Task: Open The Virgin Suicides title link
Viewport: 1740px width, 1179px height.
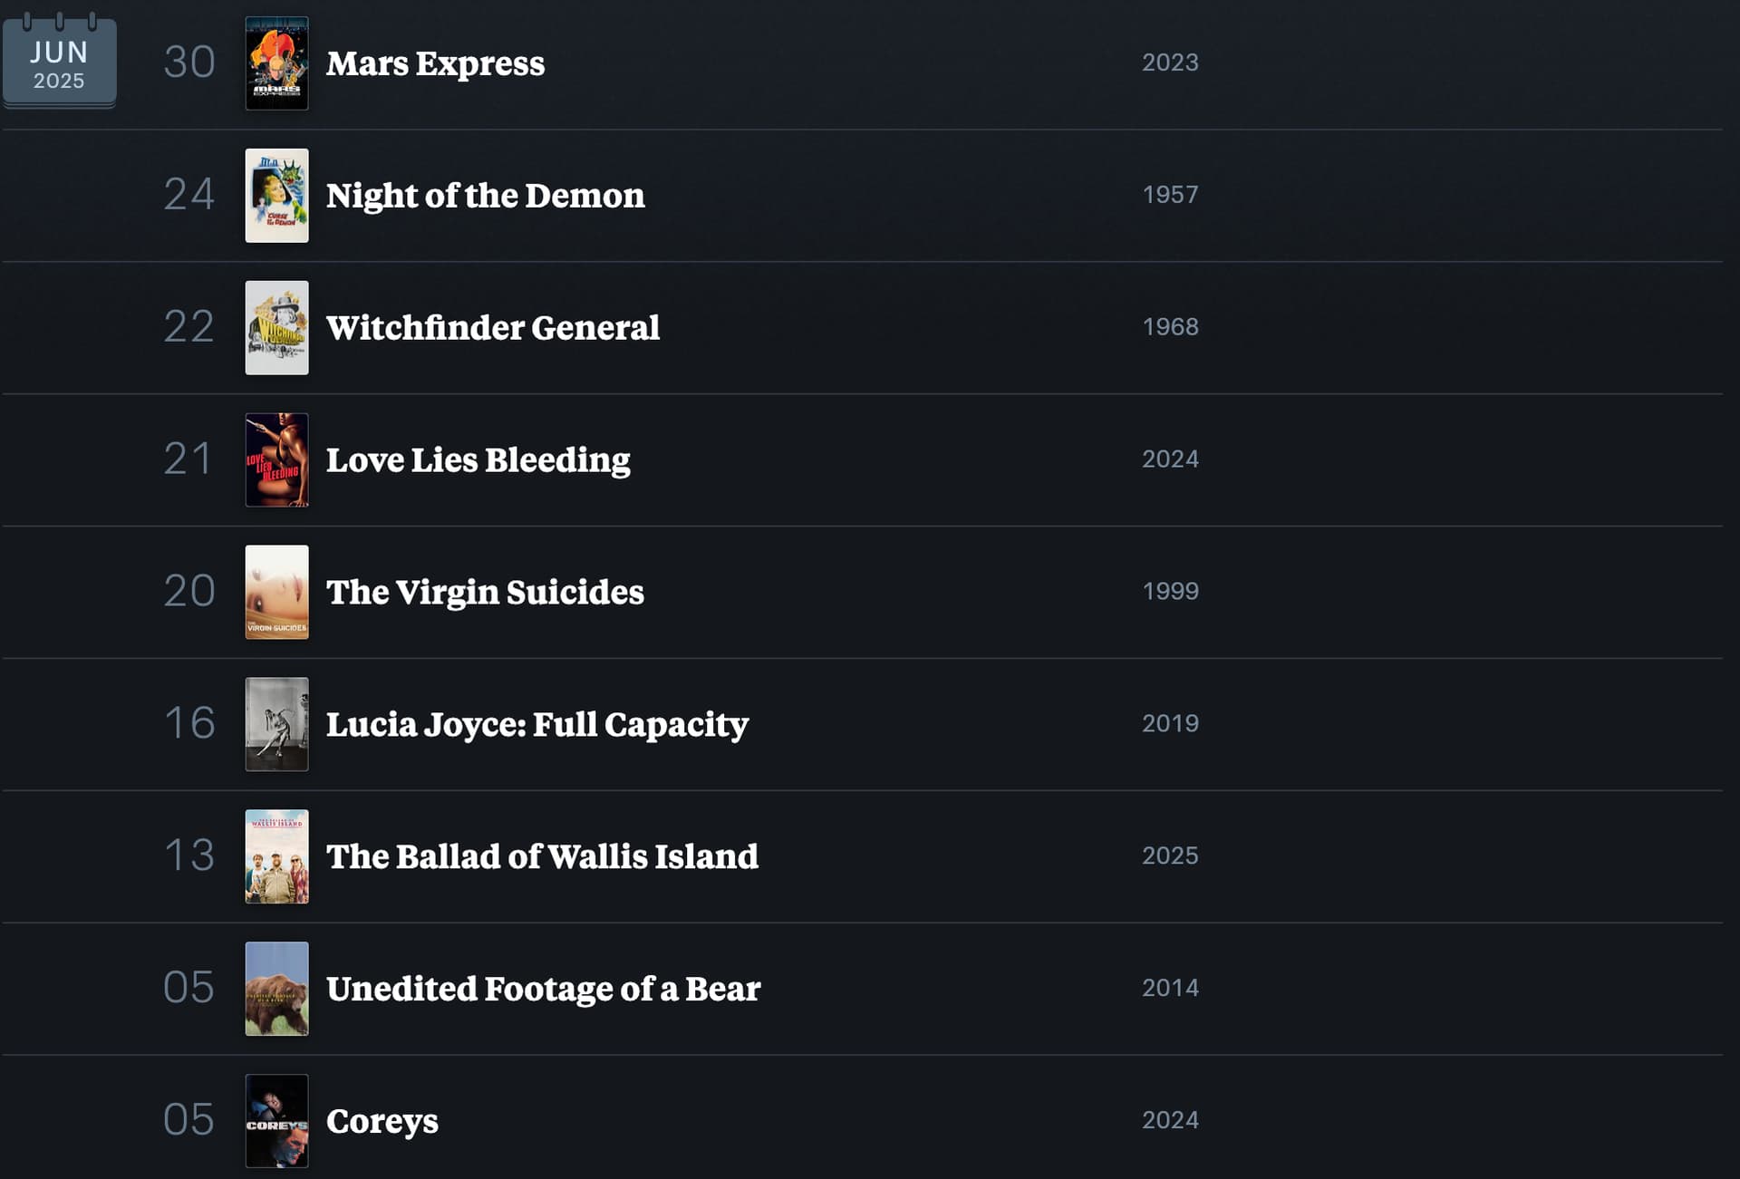Action: (485, 593)
